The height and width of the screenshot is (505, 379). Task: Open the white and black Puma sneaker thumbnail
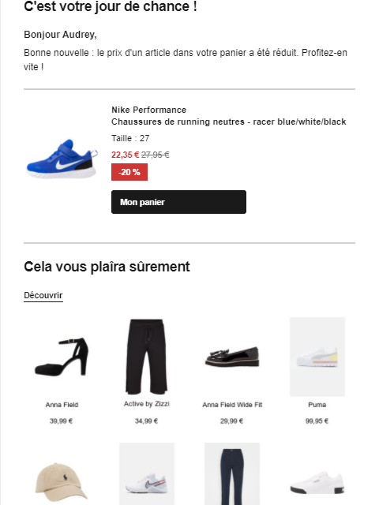click(317, 483)
